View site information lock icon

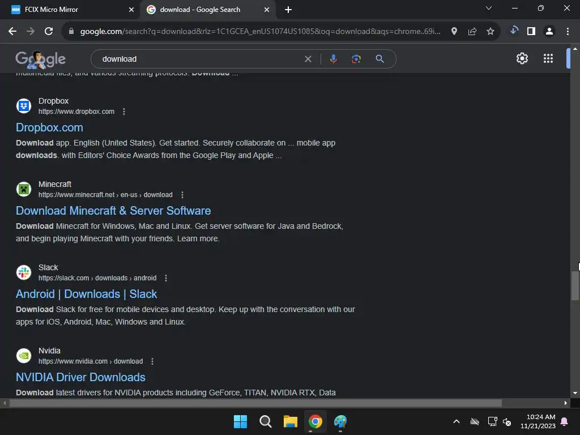pyautogui.click(x=71, y=32)
